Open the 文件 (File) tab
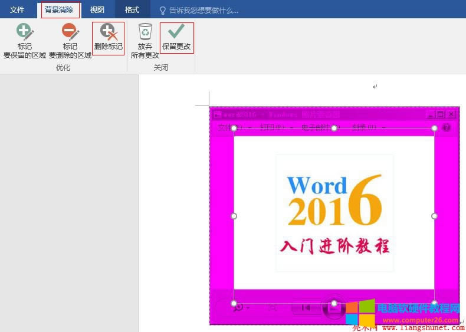The width and height of the screenshot is (466, 332). coord(17,10)
